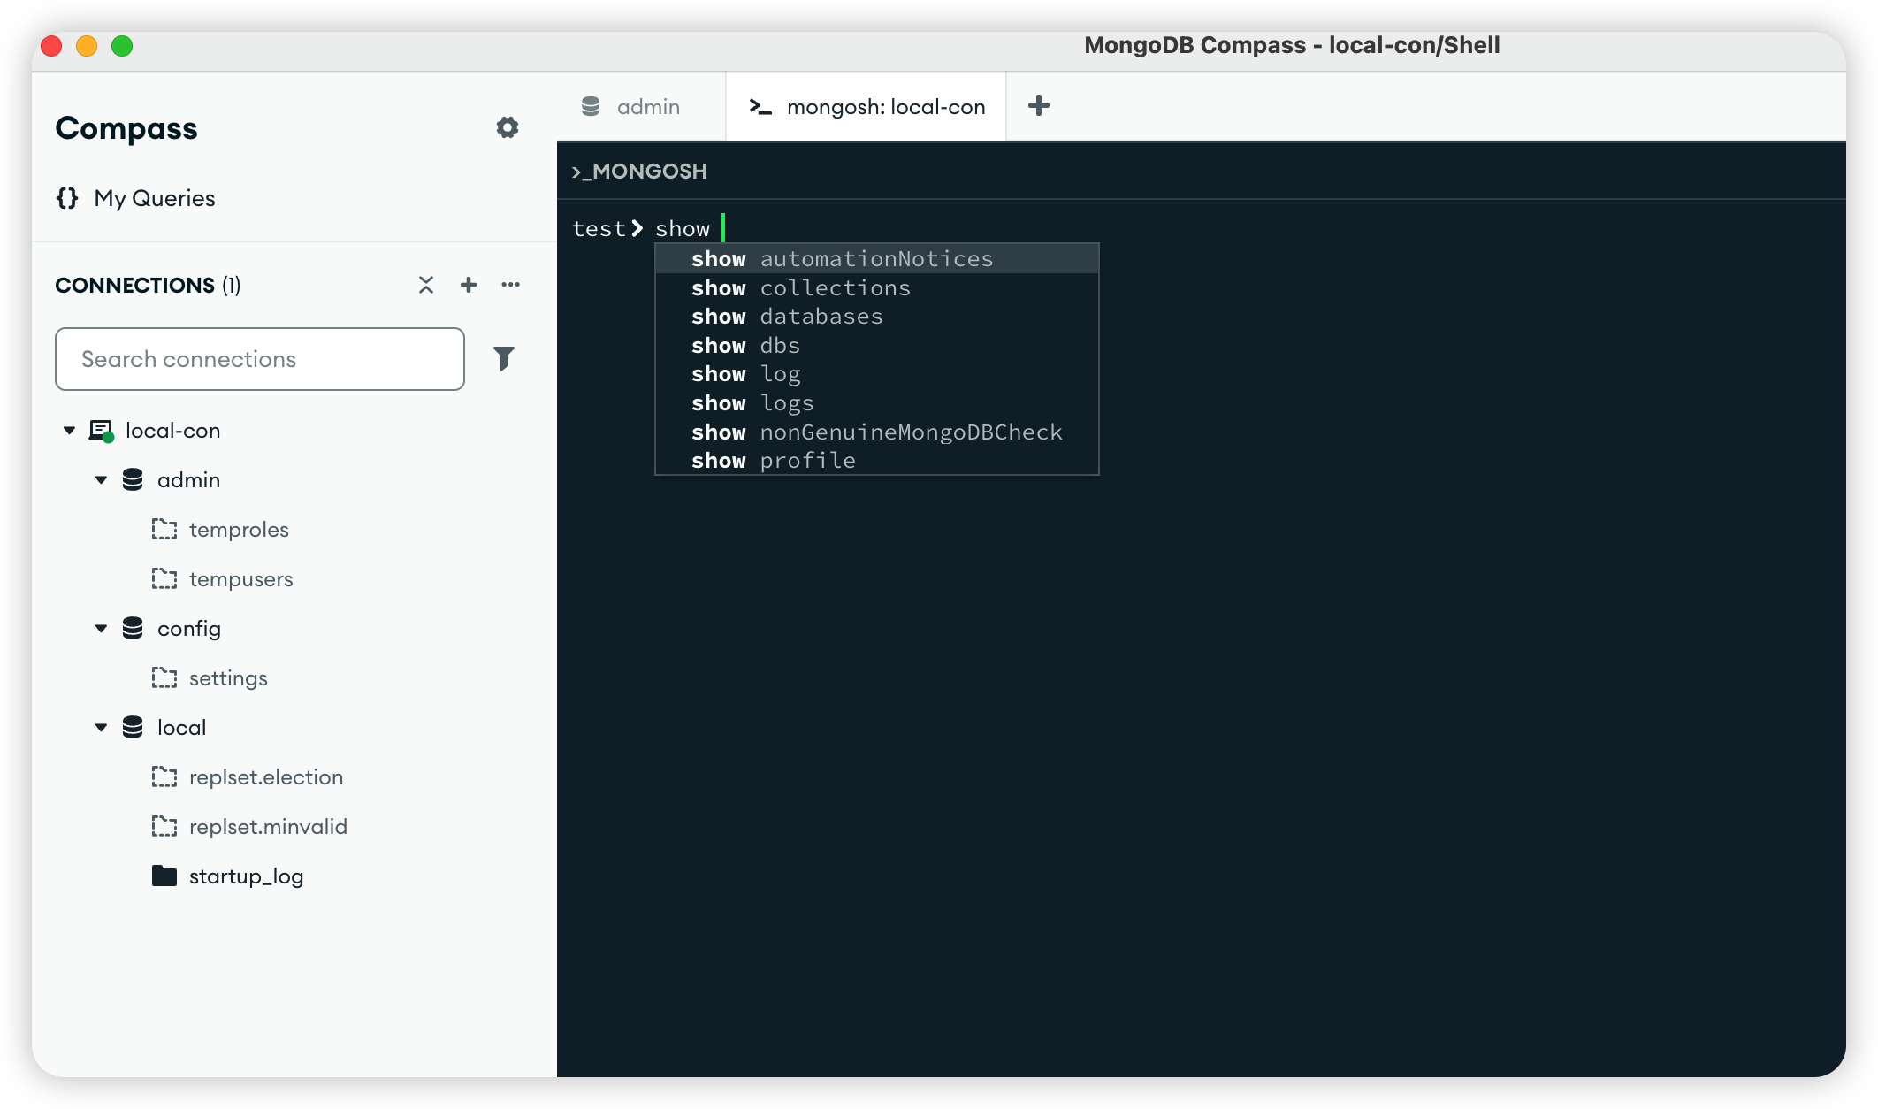Open Compass settings gear icon
This screenshot has height=1109, width=1878.
point(507,127)
